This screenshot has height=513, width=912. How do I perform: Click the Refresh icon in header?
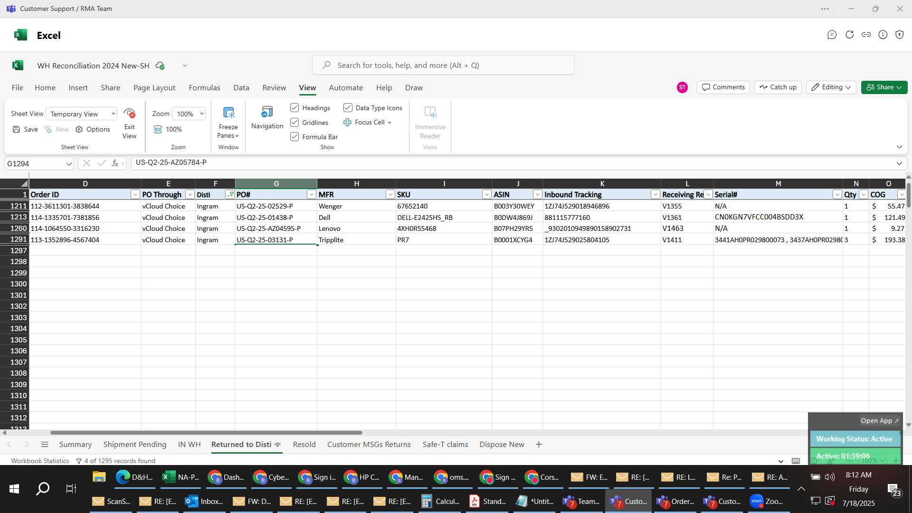point(849,35)
